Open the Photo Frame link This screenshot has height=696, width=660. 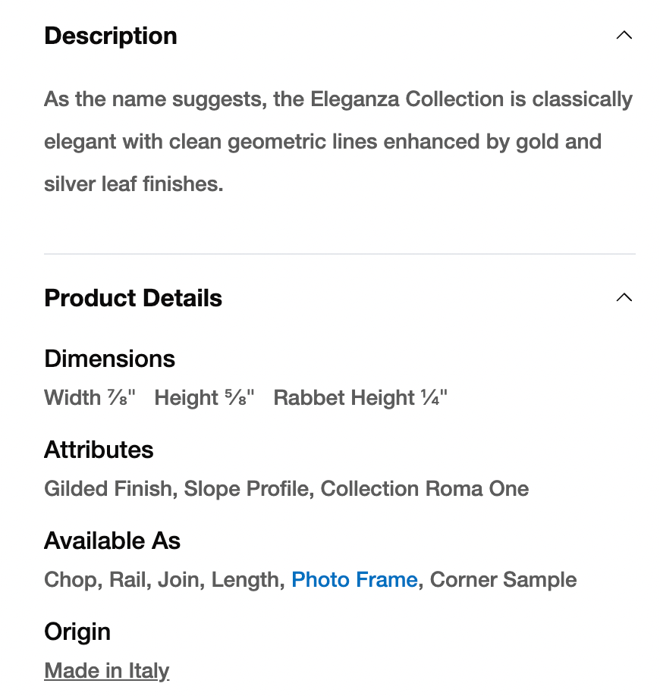coord(354,580)
